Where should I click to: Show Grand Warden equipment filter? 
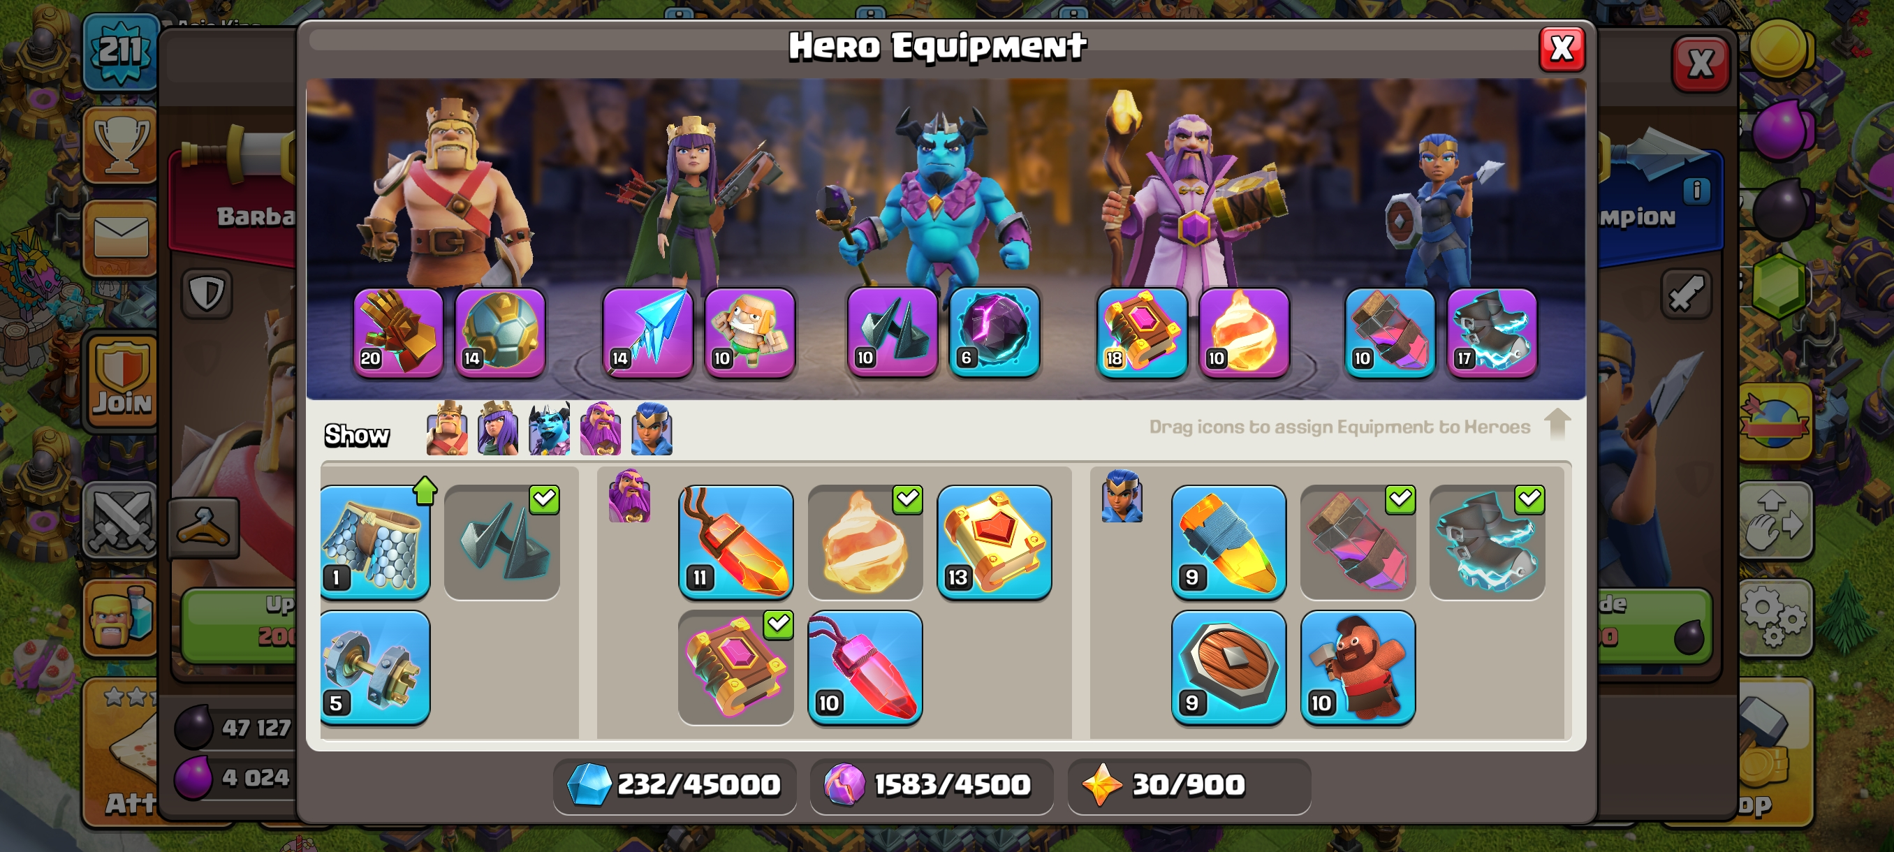click(x=600, y=429)
